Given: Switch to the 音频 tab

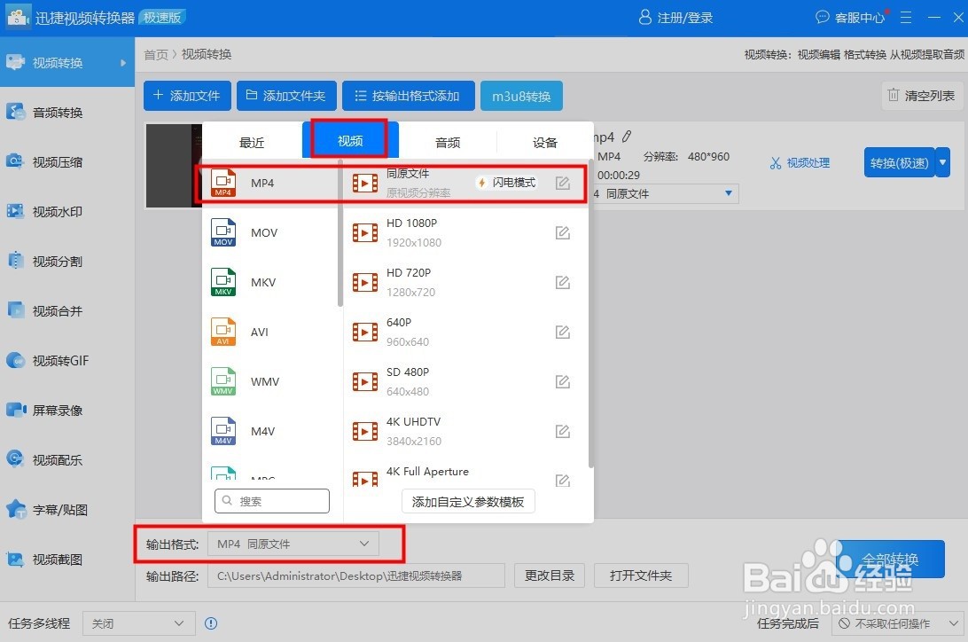Looking at the screenshot, I should 448,143.
